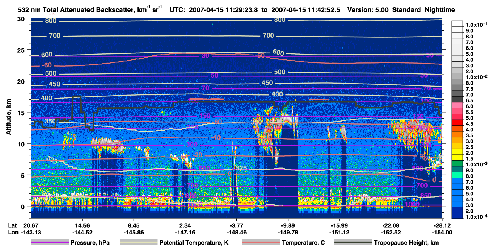Click the 'Tropopause Height, km' legend text
Image resolution: width=491 pixels, height=251 pixels.
coord(406,243)
